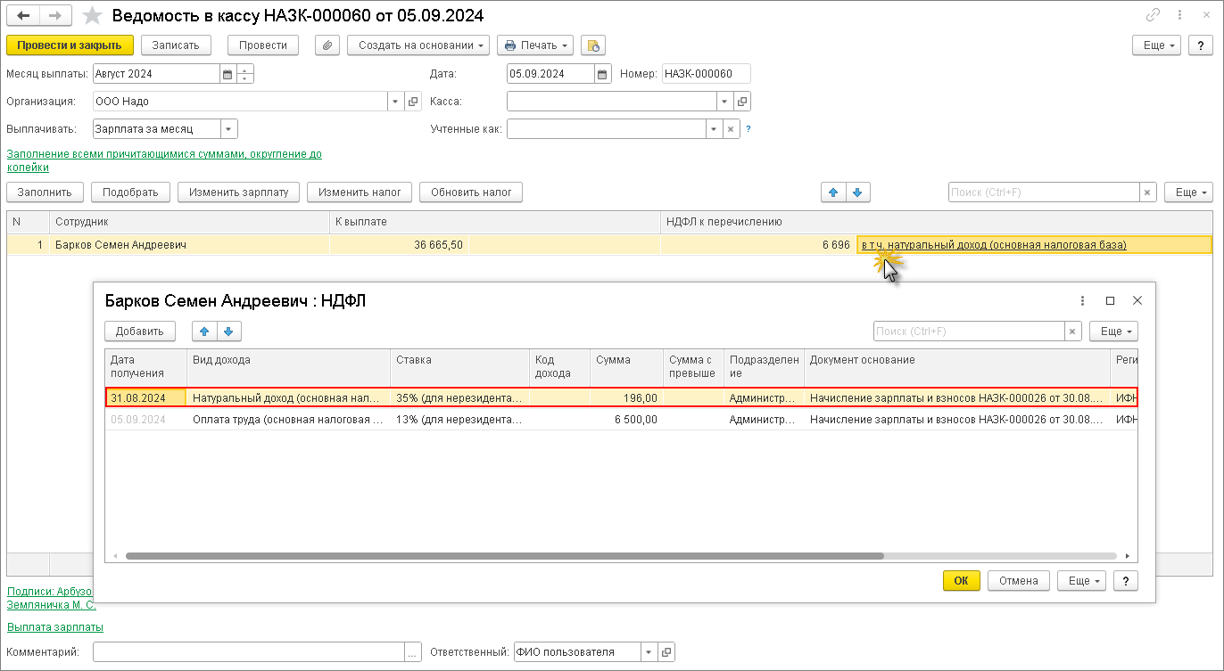Open the calendar for the Дата field
The width and height of the screenshot is (1224, 671).
pos(602,74)
